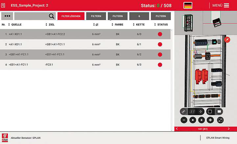The image size is (237, 144).
Task: Click FILTERN button above the FARBE column
Action: click(118, 16)
